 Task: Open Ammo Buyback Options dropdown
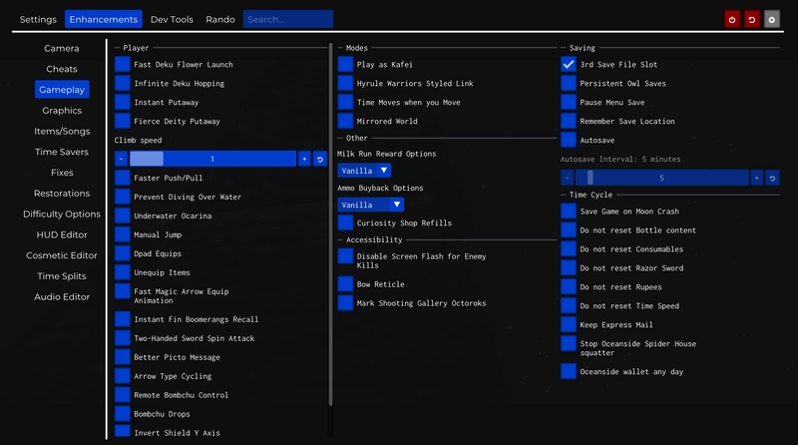coord(370,205)
